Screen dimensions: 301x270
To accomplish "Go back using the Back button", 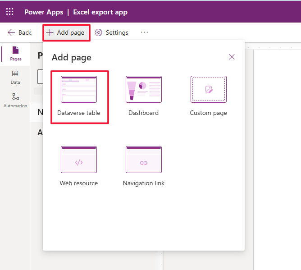I will tap(19, 32).
